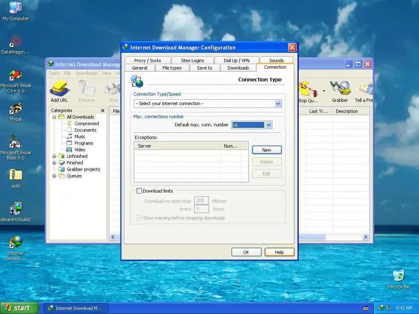Click the hours interval input field
Screen dimensions: 419x314
201,209
